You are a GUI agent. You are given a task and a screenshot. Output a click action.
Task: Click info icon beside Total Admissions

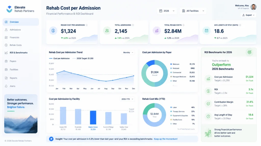[133, 25]
